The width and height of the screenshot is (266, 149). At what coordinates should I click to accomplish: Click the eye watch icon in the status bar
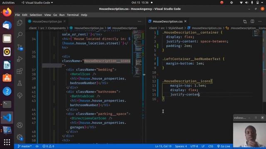pos(37,146)
